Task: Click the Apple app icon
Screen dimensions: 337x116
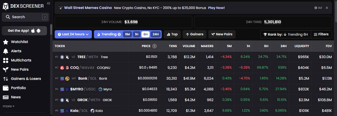Action: [33, 30]
